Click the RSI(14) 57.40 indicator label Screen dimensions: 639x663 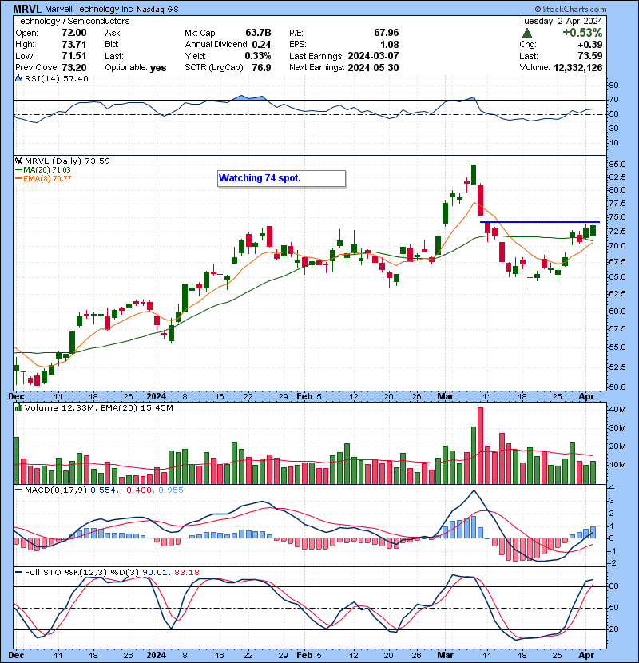click(57, 78)
